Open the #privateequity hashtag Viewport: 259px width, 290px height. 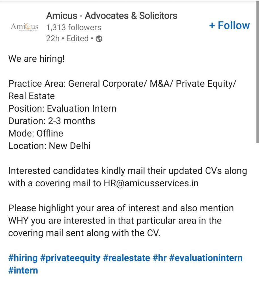(x=70, y=258)
